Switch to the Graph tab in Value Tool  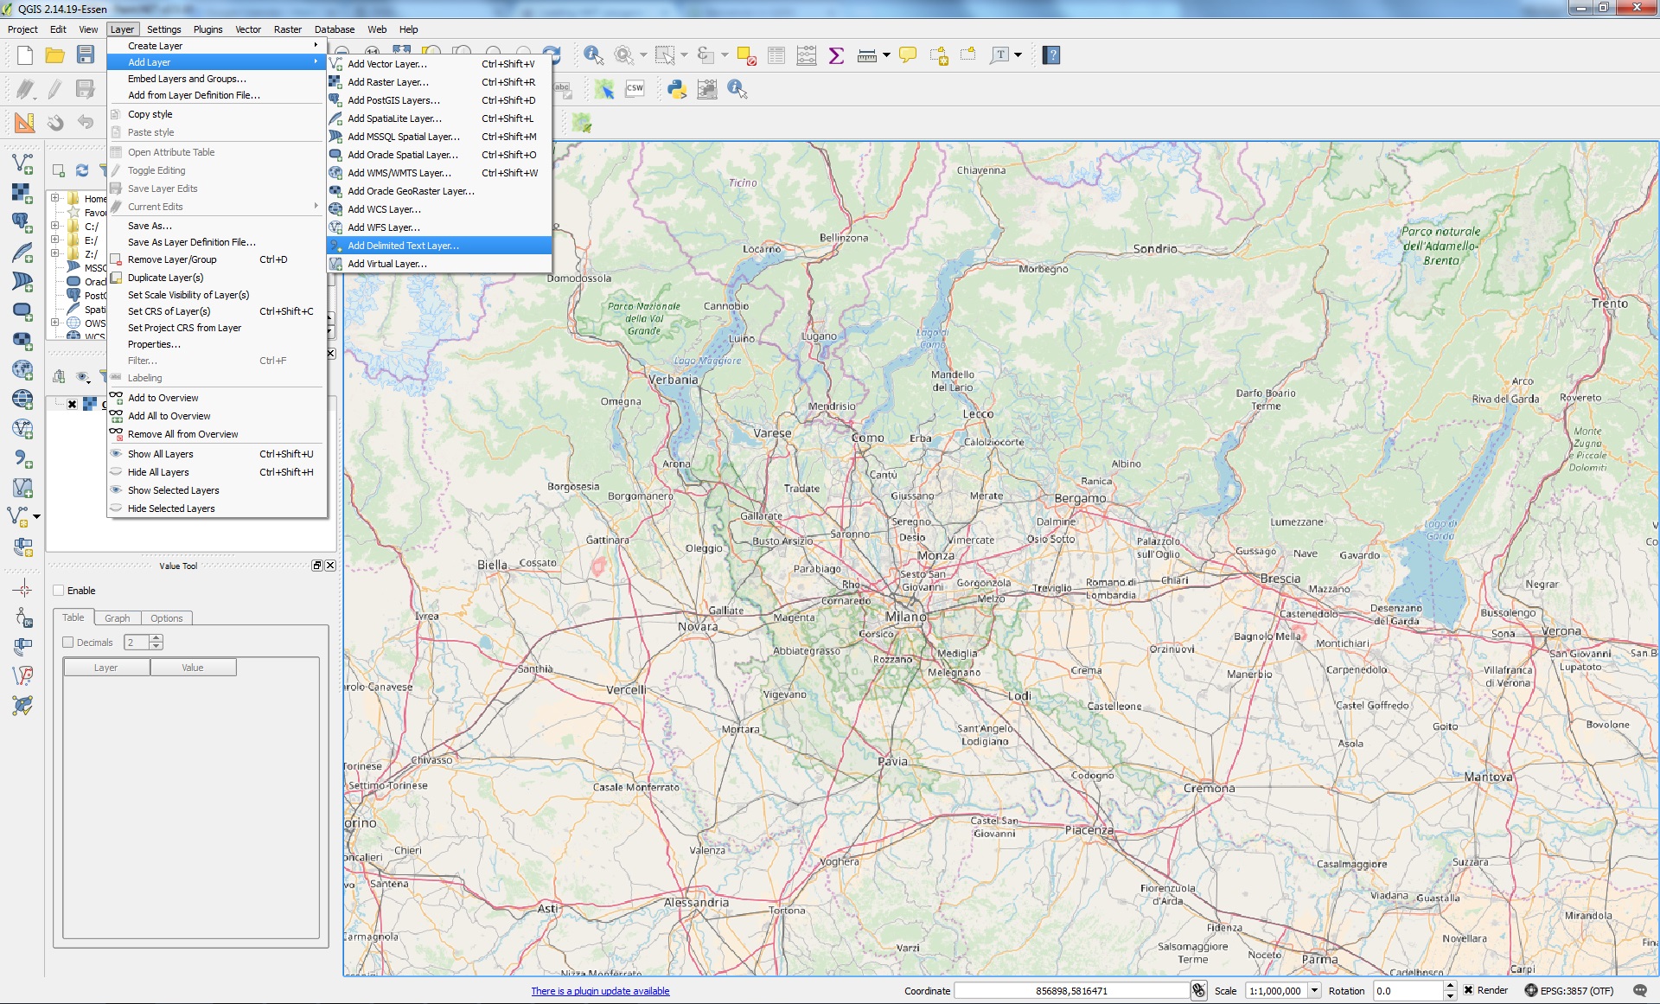tap(117, 618)
